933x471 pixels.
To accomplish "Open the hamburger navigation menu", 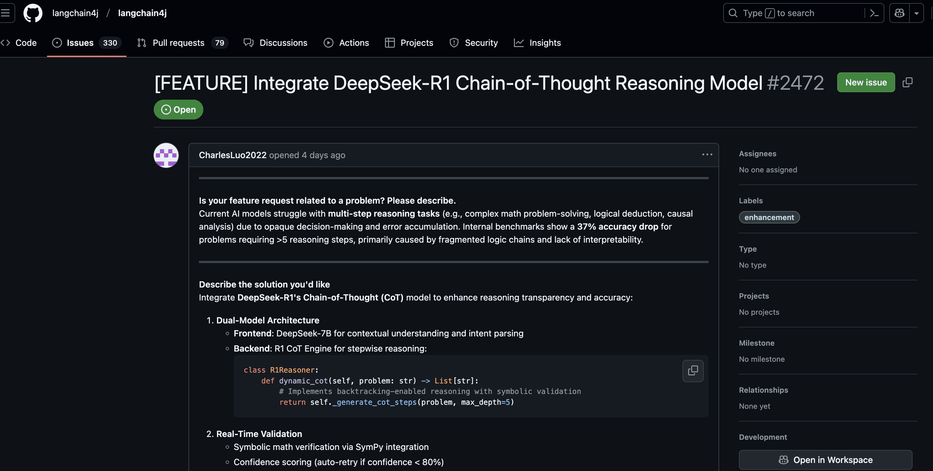I will click(x=6, y=13).
